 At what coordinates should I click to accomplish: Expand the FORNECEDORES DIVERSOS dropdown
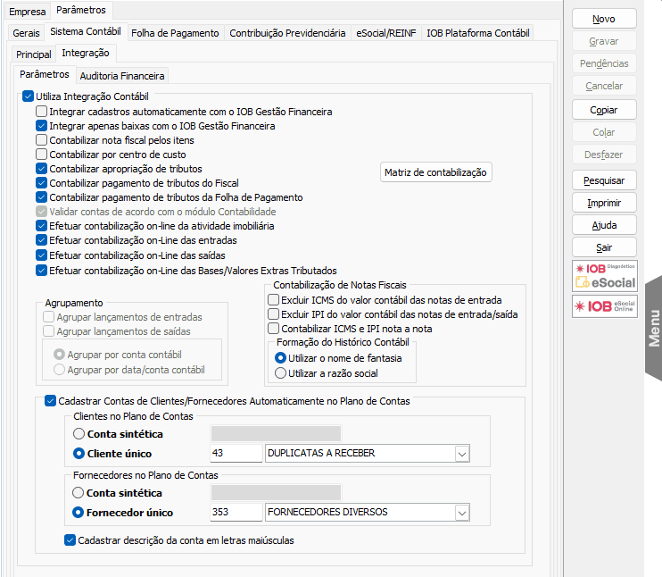[461, 513]
